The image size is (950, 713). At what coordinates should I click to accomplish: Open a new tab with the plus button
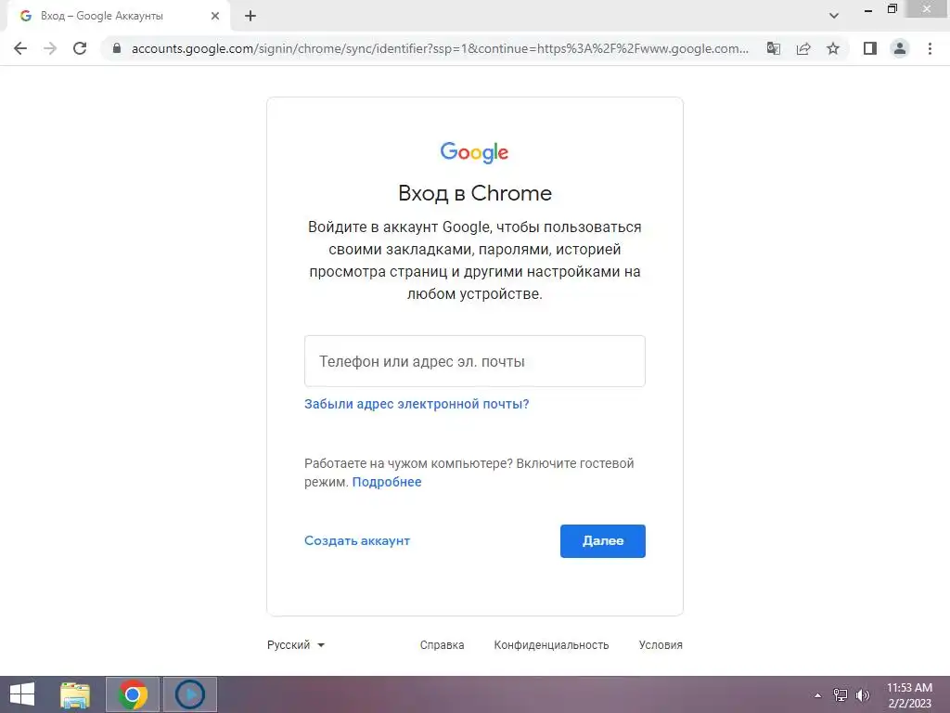click(250, 16)
